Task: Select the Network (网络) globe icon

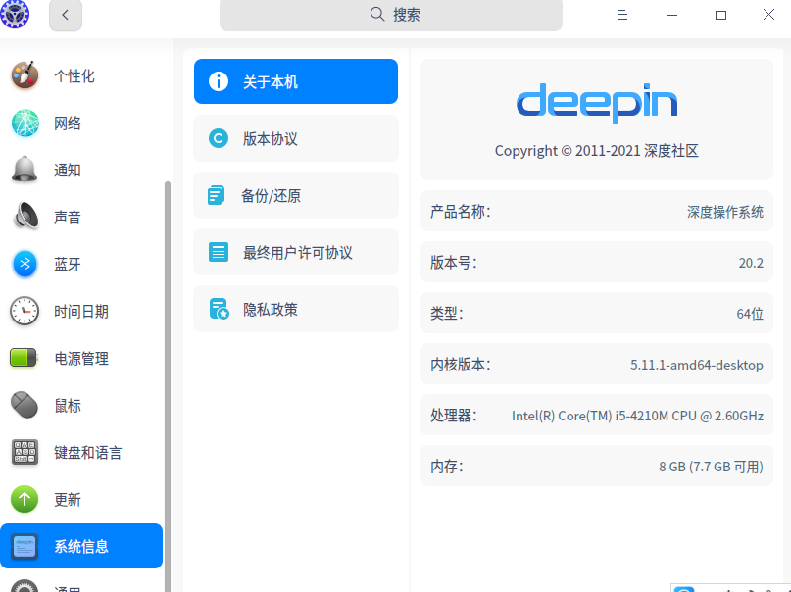Action: click(25, 123)
